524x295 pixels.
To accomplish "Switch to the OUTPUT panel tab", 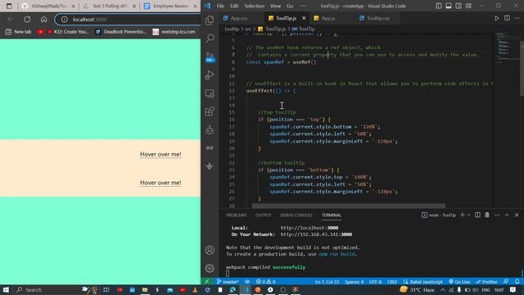I will click(264, 215).
